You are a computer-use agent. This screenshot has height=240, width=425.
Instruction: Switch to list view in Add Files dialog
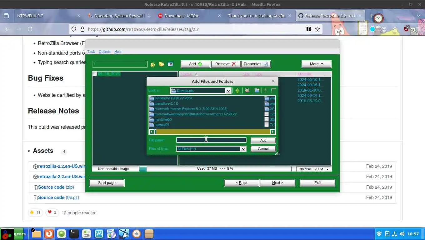265,90
